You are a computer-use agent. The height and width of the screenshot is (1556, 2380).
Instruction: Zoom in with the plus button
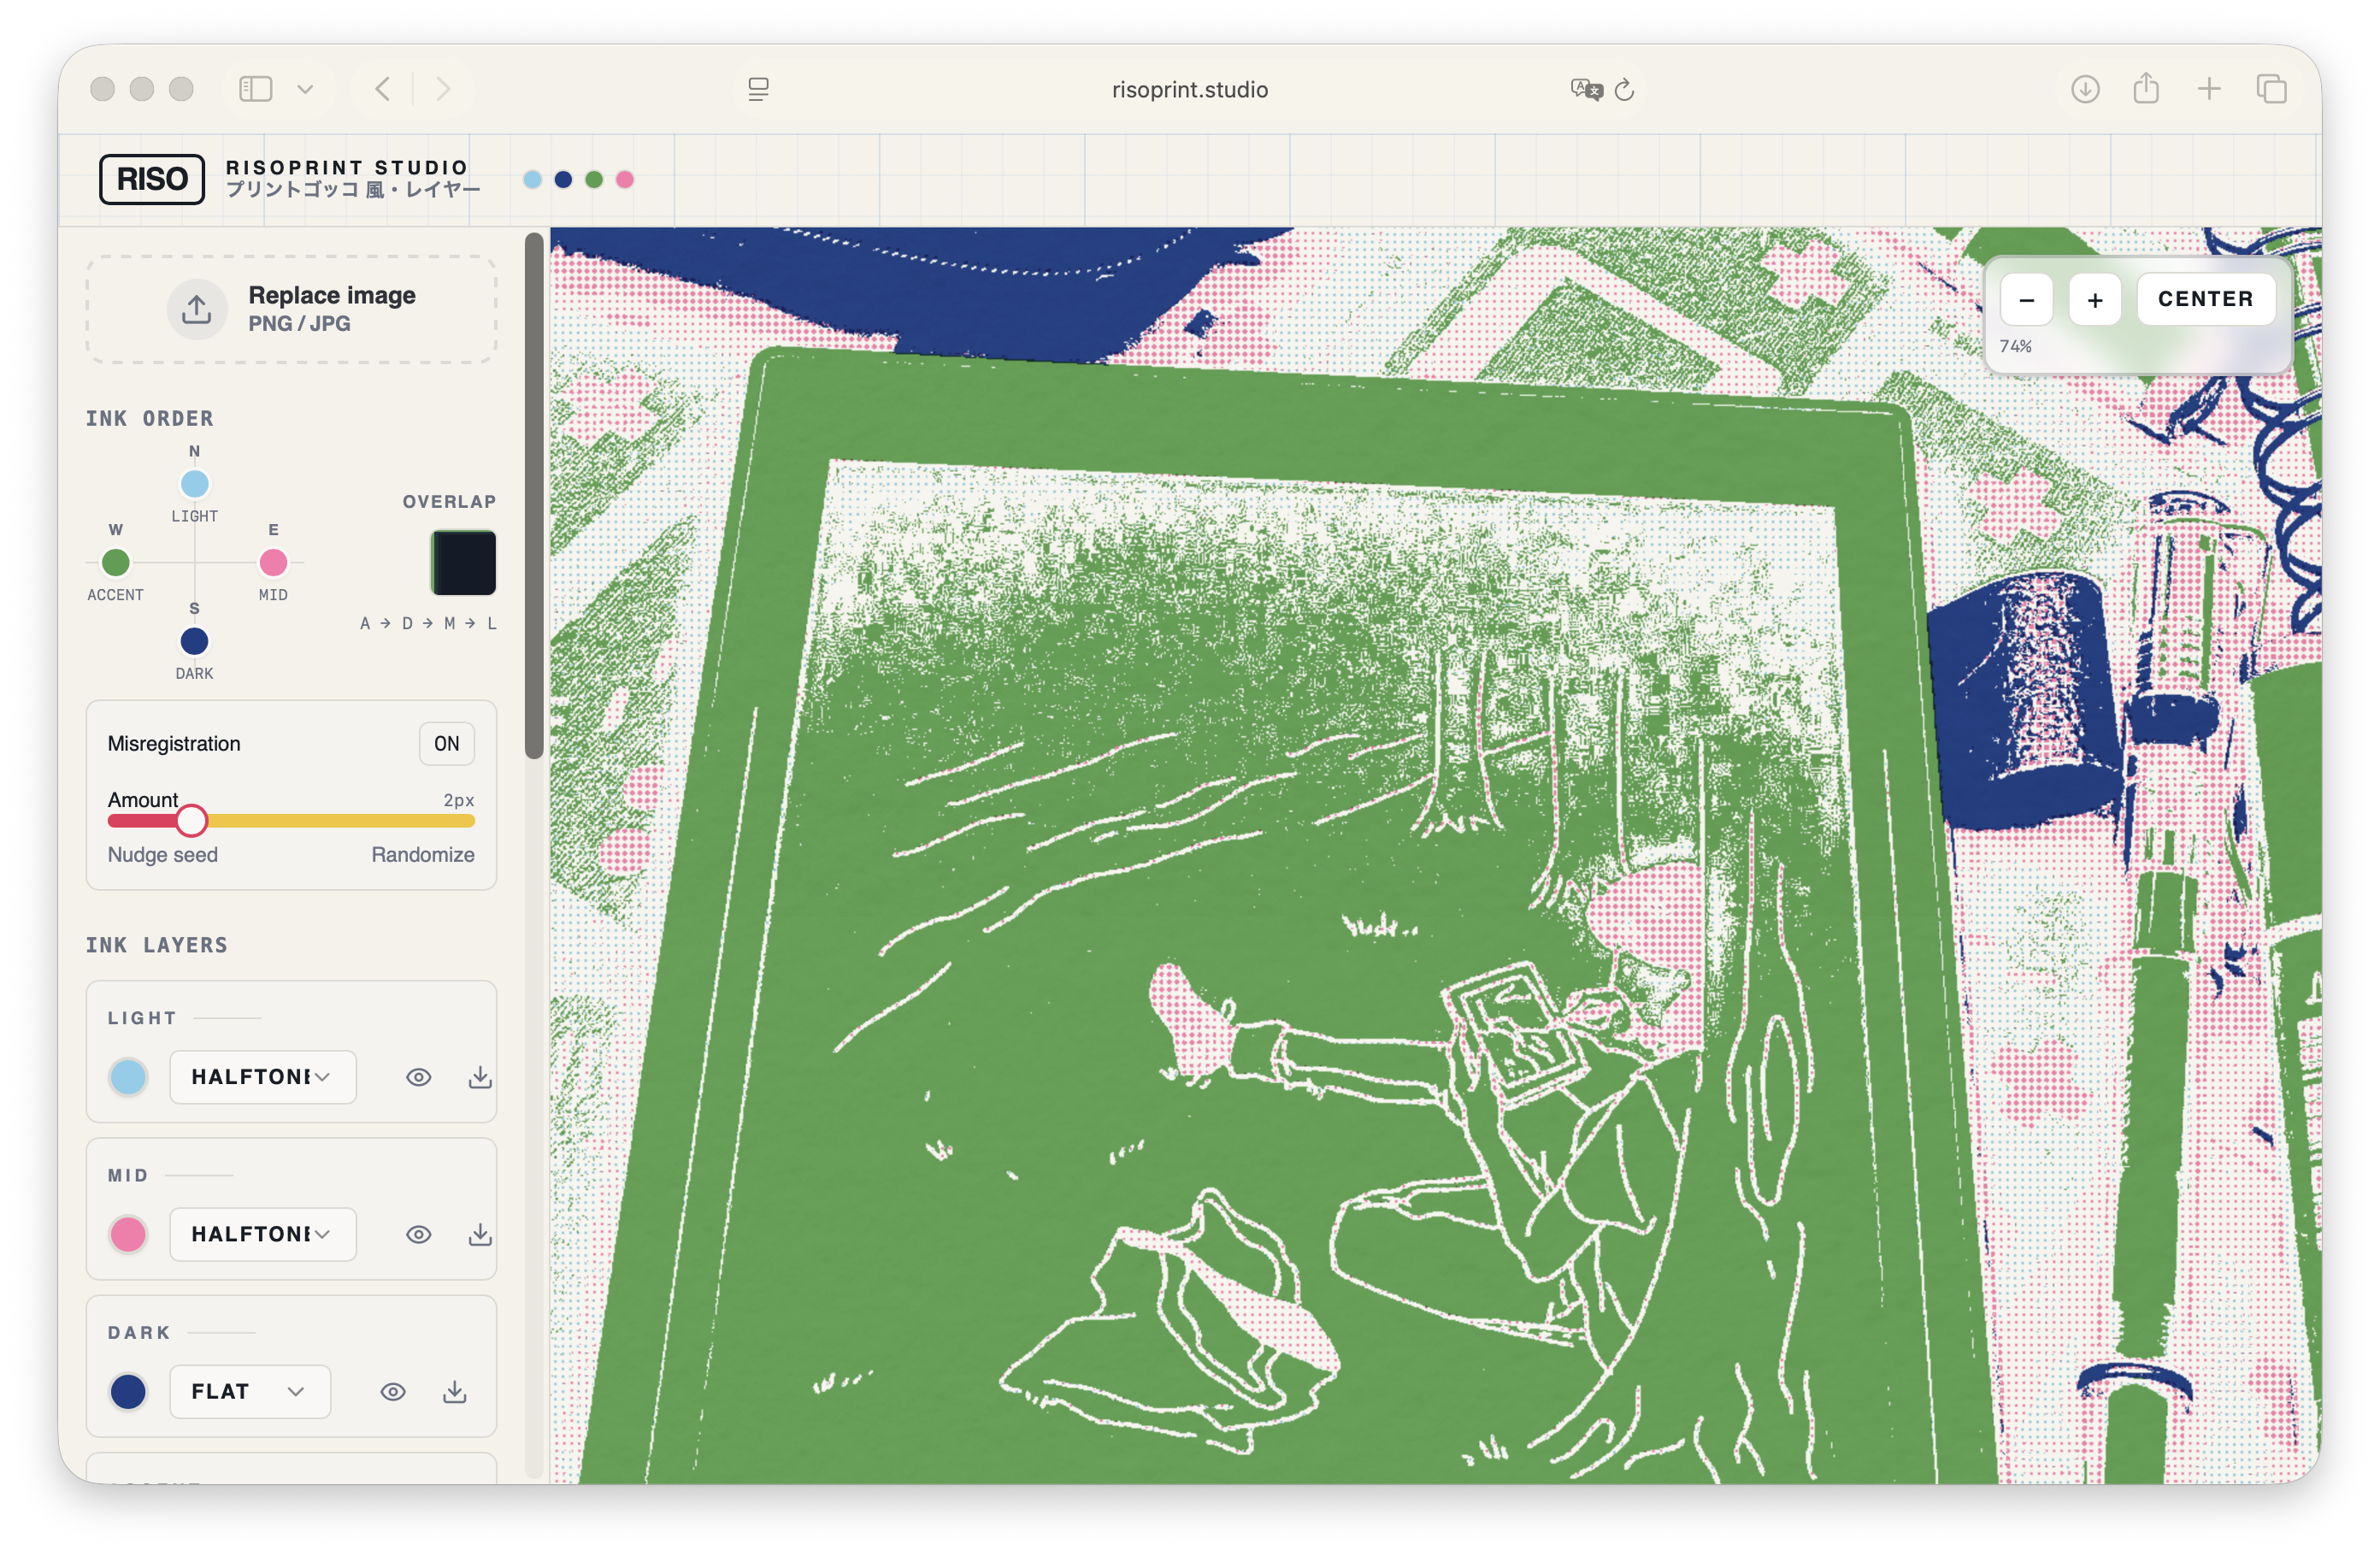[x=2095, y=299]
